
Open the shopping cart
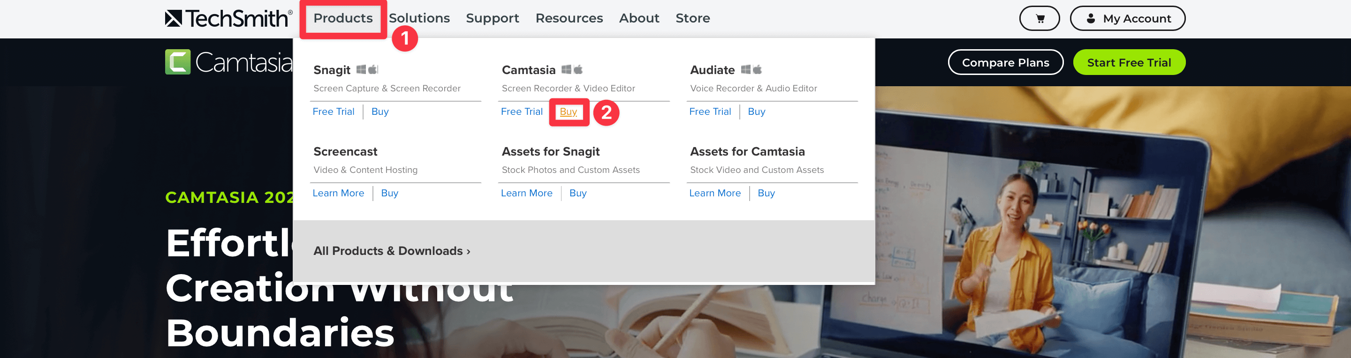click(1039, 18)
